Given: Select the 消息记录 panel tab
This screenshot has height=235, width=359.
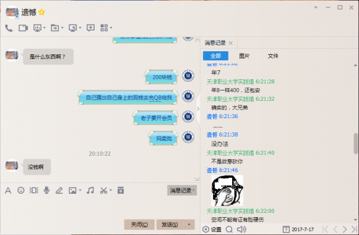Looking at the screenshot, I should 215,43.
